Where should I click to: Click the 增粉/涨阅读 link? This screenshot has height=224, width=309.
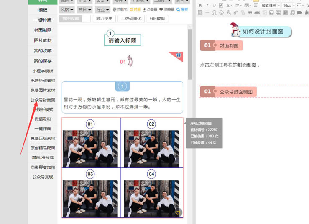(x=43, y=157)
